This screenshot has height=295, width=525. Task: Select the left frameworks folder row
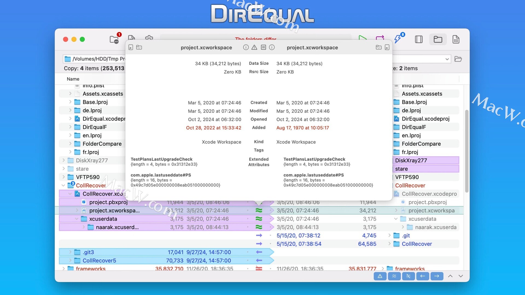point(91,269)
